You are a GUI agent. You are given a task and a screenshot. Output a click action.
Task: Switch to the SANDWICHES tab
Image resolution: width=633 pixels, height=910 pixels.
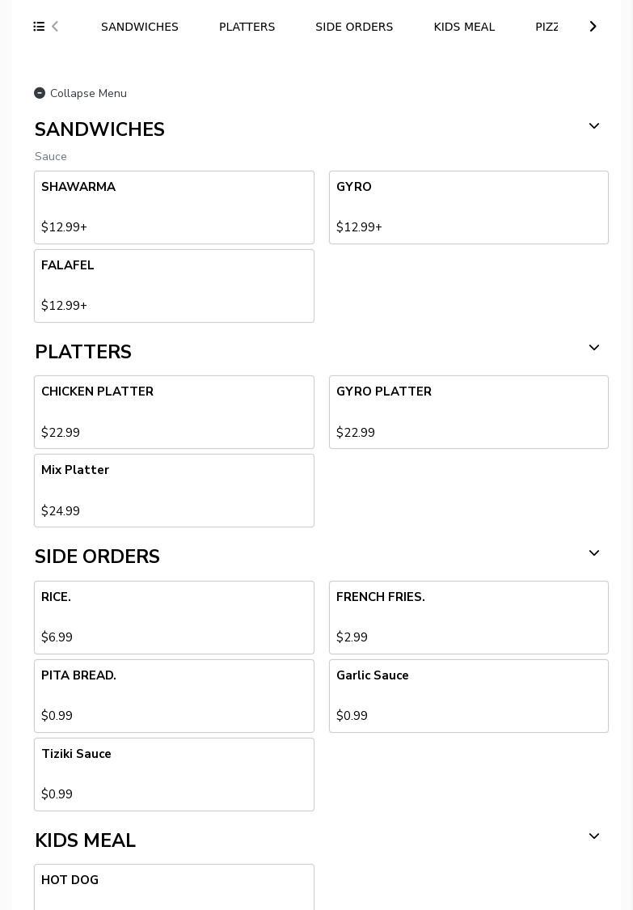point(140,27)
